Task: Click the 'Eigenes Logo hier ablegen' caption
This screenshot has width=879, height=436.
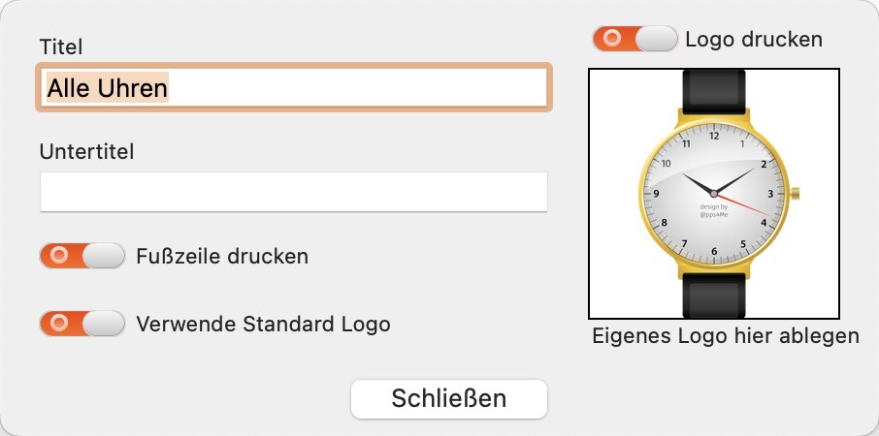Action: coord(726,336)
